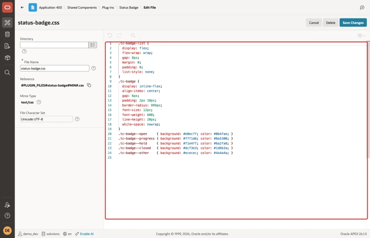Open Shared Components breadcrumb
370x238 pixels.
click(82, 8)
